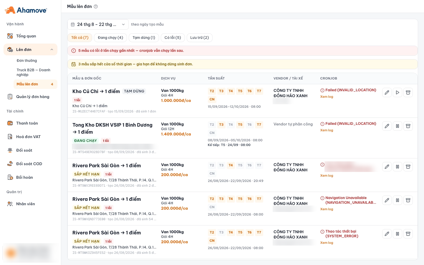The image size is (424, 265).
Task: Edit the Tong Kho DKSH VSIP template
Action: (387, 126)
